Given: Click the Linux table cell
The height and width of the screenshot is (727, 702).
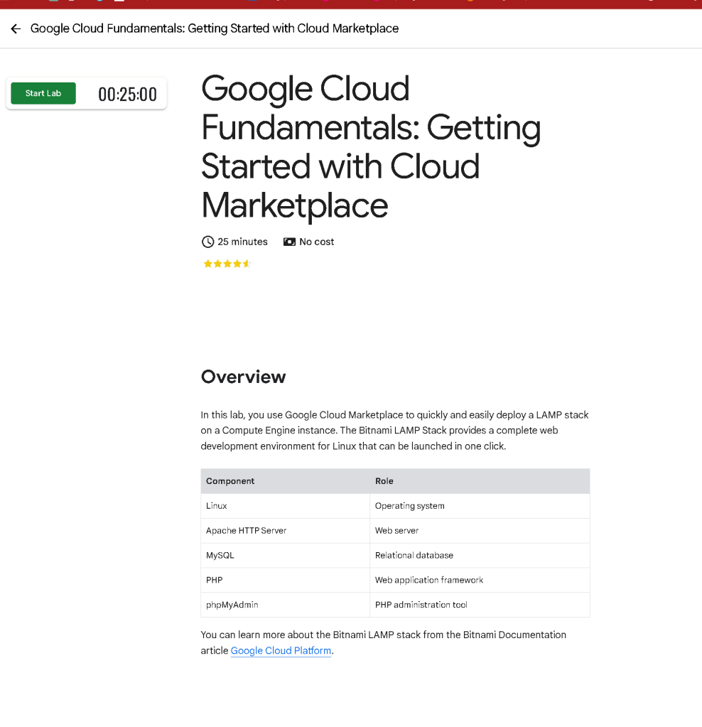Looking at the screenshot, I should tap(285, 506).
